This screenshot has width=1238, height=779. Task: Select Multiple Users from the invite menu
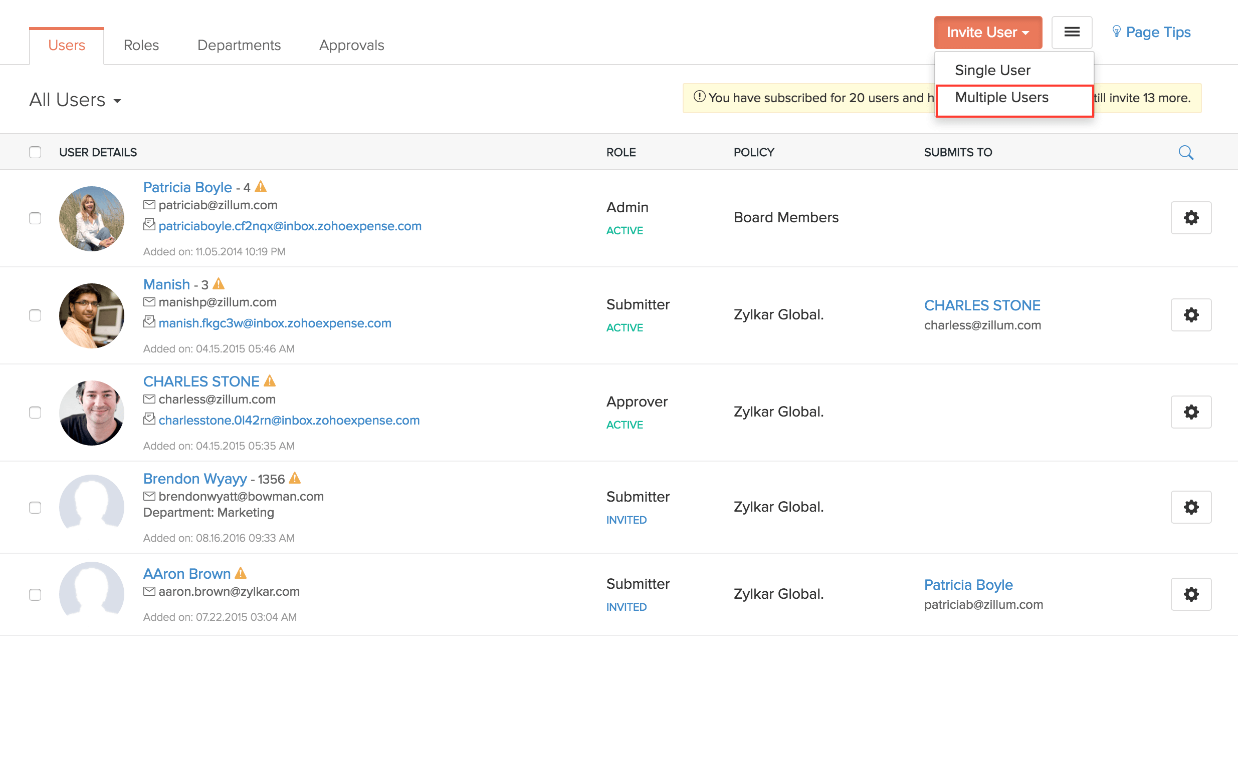pyautogui.click(x=1001, y=98)
